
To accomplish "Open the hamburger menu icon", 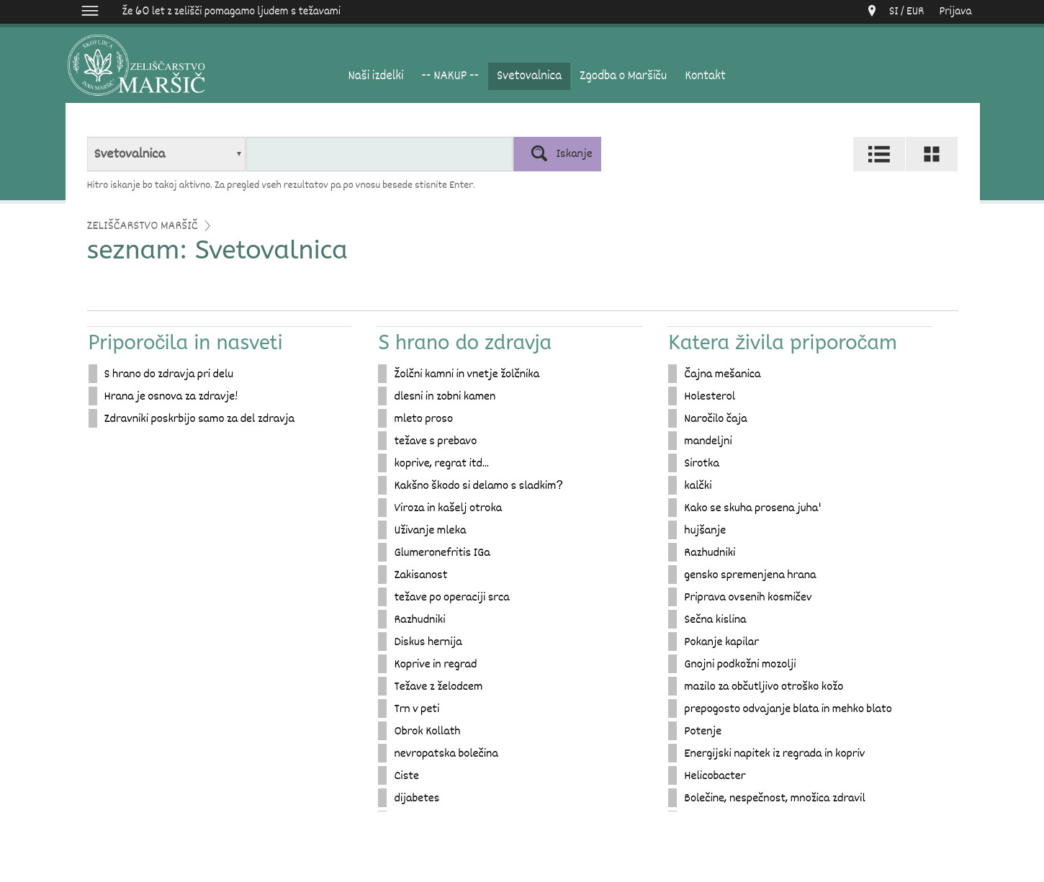I will tap(90, 11).
